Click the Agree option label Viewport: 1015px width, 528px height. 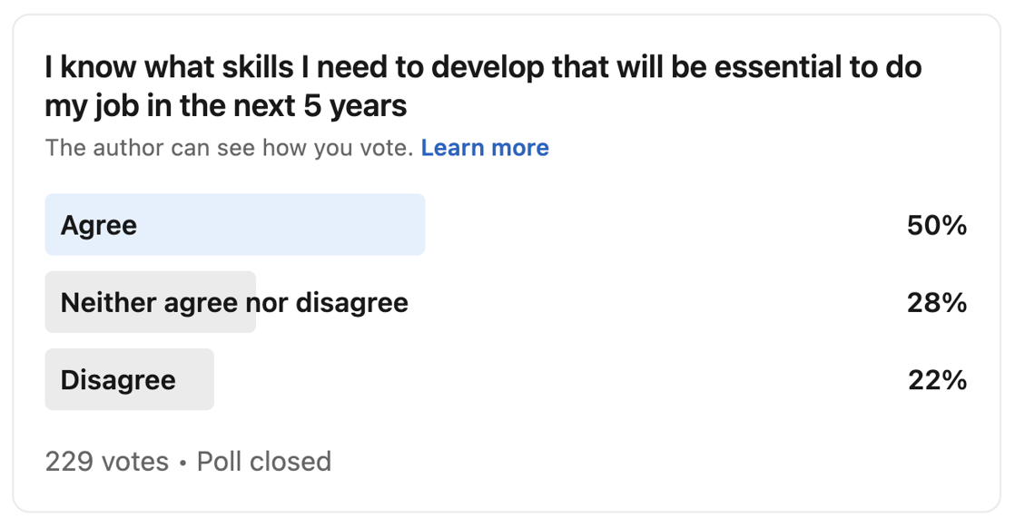97,224
